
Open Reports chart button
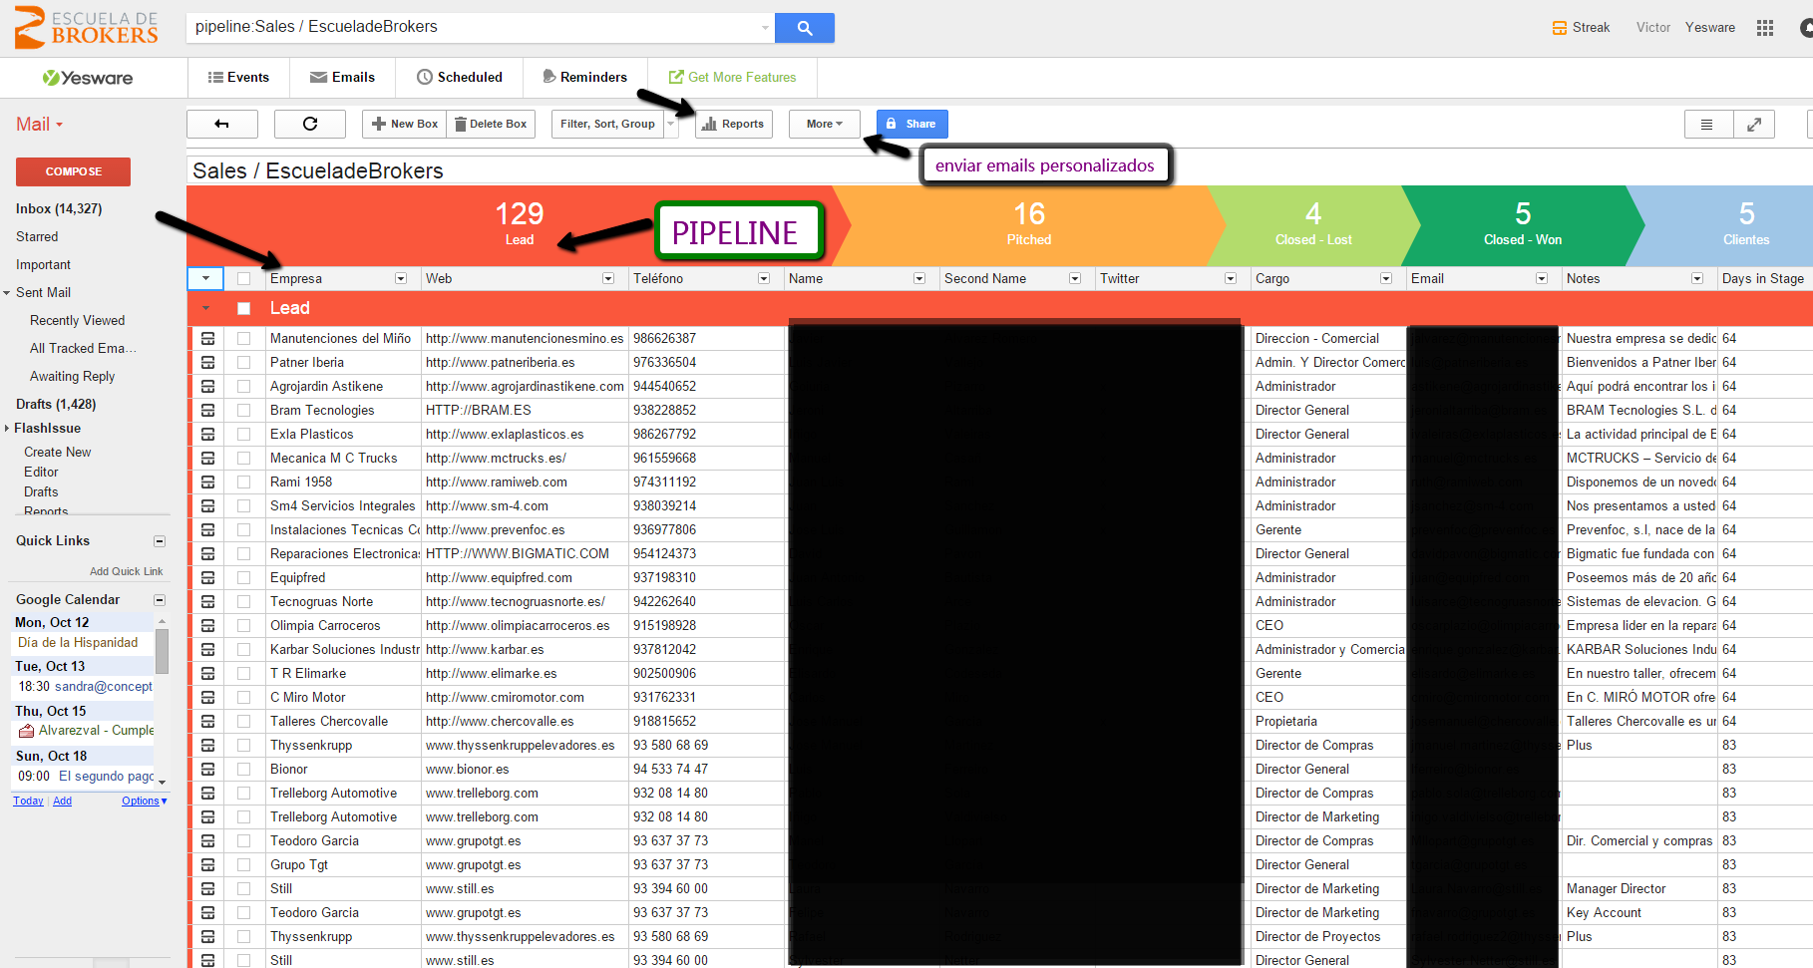tap(733, 124)
